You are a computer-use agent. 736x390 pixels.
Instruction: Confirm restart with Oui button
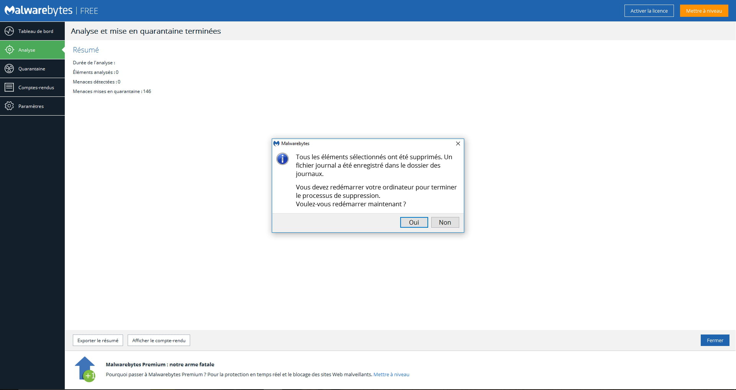pos(414,222)
